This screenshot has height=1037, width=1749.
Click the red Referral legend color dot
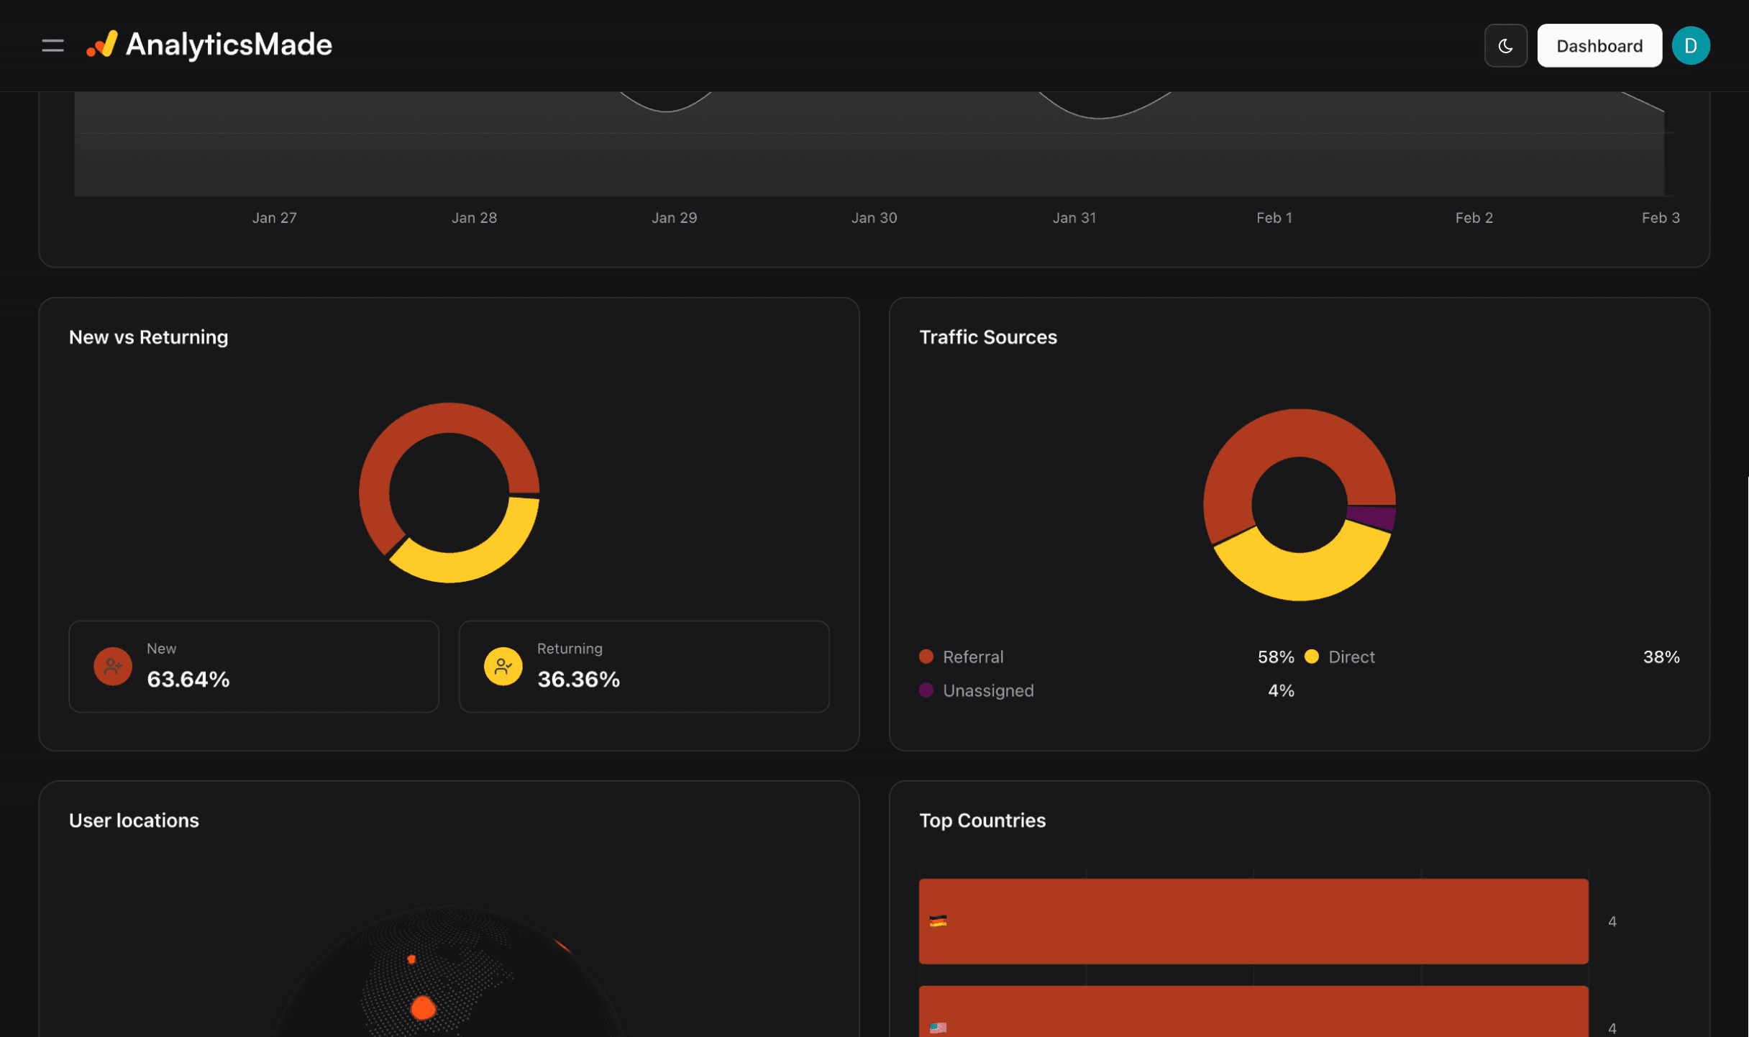click(x=926, y=656)
